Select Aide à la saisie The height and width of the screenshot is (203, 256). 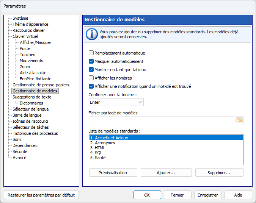(x=33, y=73)
